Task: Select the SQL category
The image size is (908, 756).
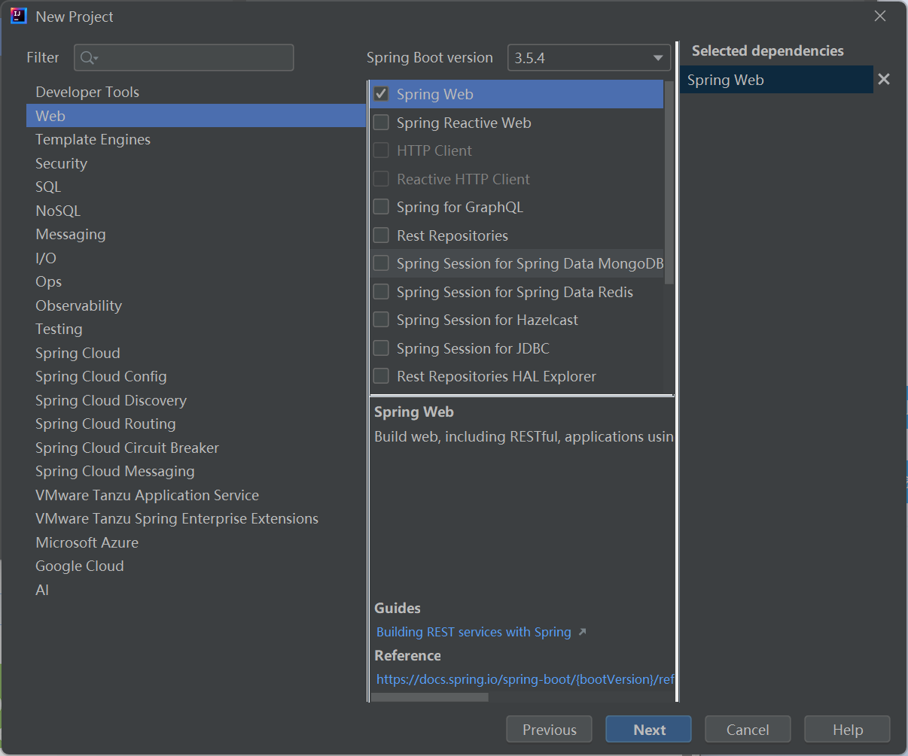Action: point(196,187)
